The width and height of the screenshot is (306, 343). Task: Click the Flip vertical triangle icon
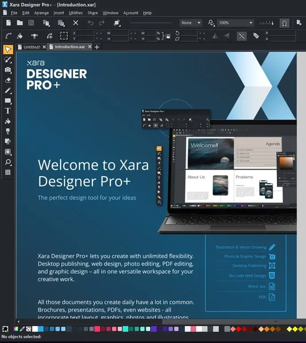[x=227, y=36]
